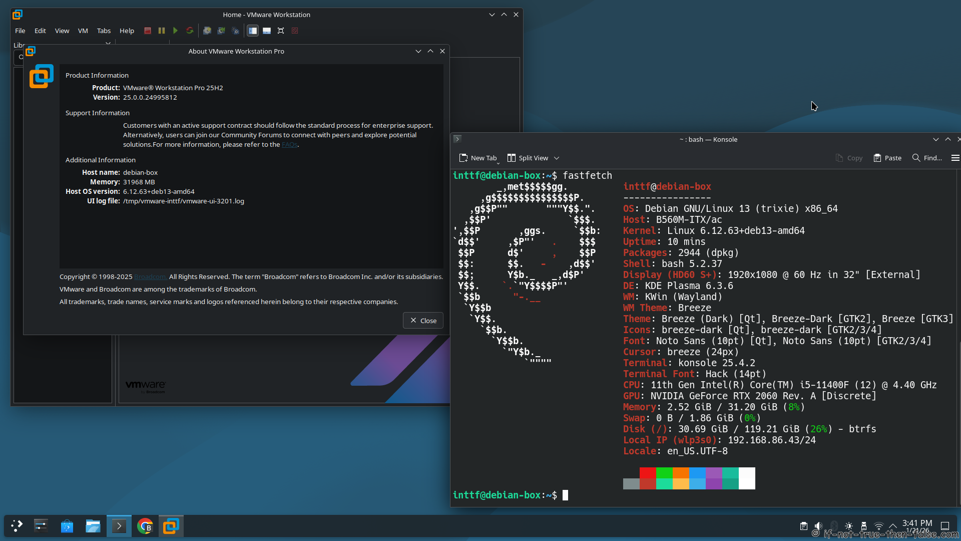
Task: Click the Manage Snapshots toolbar icon
Action: (235, 31)
